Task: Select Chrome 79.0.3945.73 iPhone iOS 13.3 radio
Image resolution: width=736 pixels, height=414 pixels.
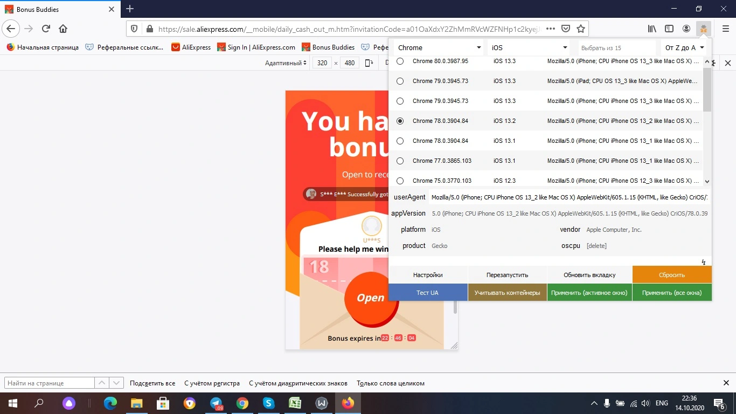Action: click(x=400, y=101)
